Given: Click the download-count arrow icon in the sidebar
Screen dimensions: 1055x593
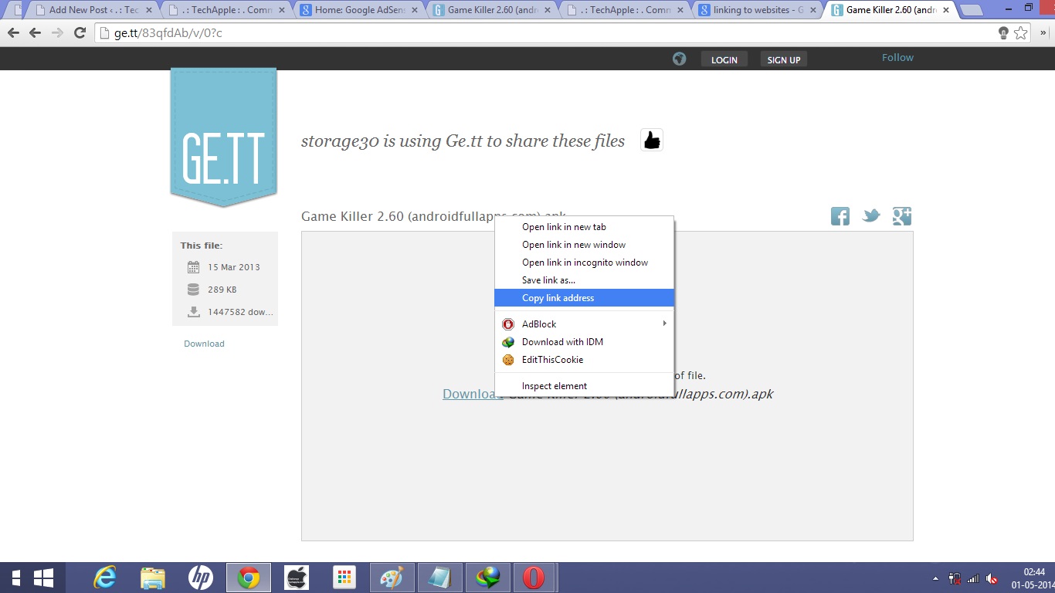Looking at the screenshot, I should tap(193, 312).
